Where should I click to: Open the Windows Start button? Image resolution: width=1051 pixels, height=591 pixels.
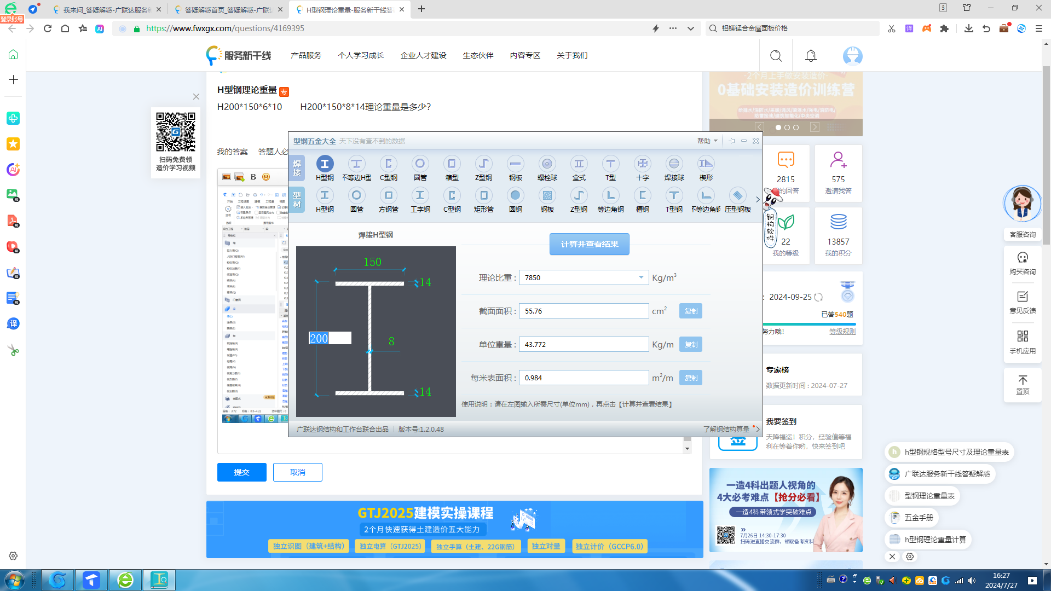coord(14,580)
